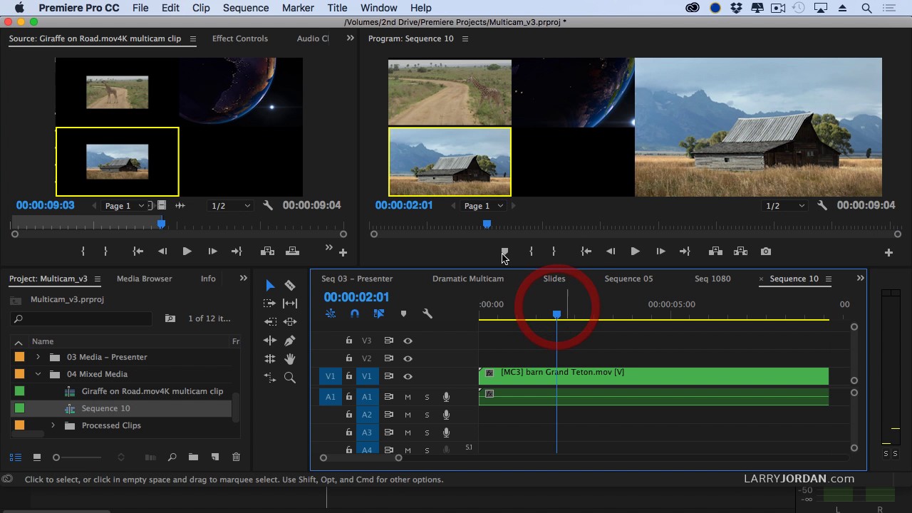Delete selected item using trash icon

click(x=237, y=457)
